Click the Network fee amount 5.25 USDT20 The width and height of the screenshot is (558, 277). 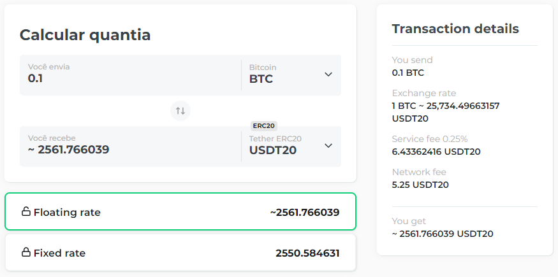coord(420,185)
